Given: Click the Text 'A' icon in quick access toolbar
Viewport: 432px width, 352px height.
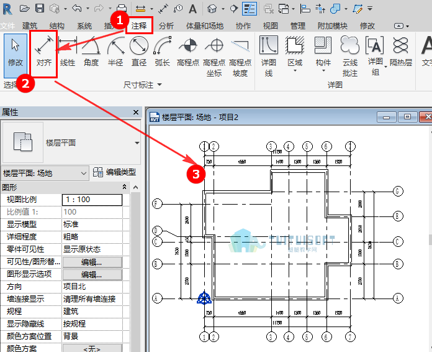Looking at the screenshot, I should 193,9.
